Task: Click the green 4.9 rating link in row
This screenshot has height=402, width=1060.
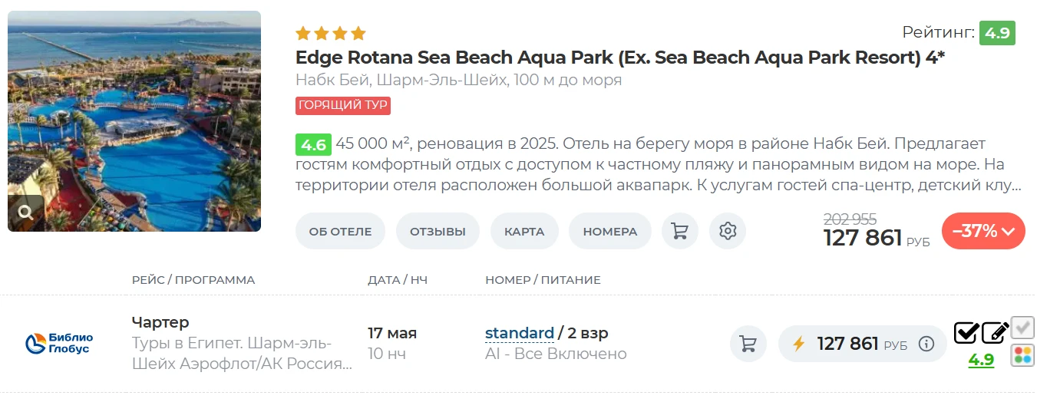Action: (981, 360)
